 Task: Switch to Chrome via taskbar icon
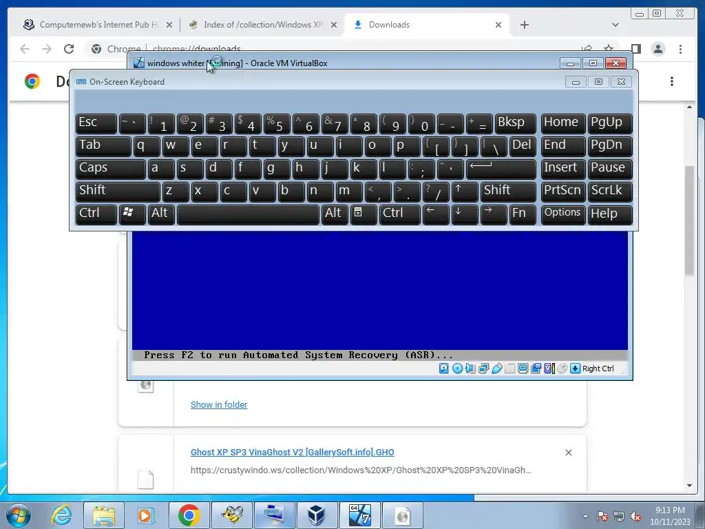coord(189,515)
